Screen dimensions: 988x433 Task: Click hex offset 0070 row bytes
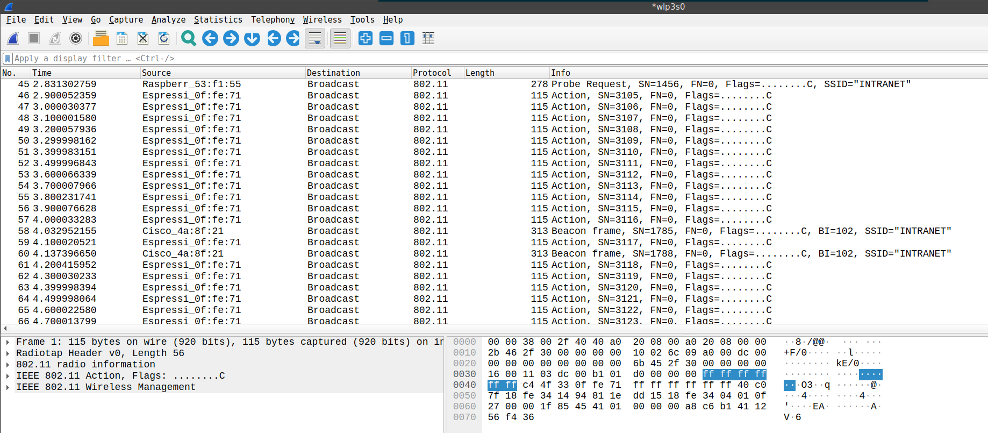tap(511, 417)
